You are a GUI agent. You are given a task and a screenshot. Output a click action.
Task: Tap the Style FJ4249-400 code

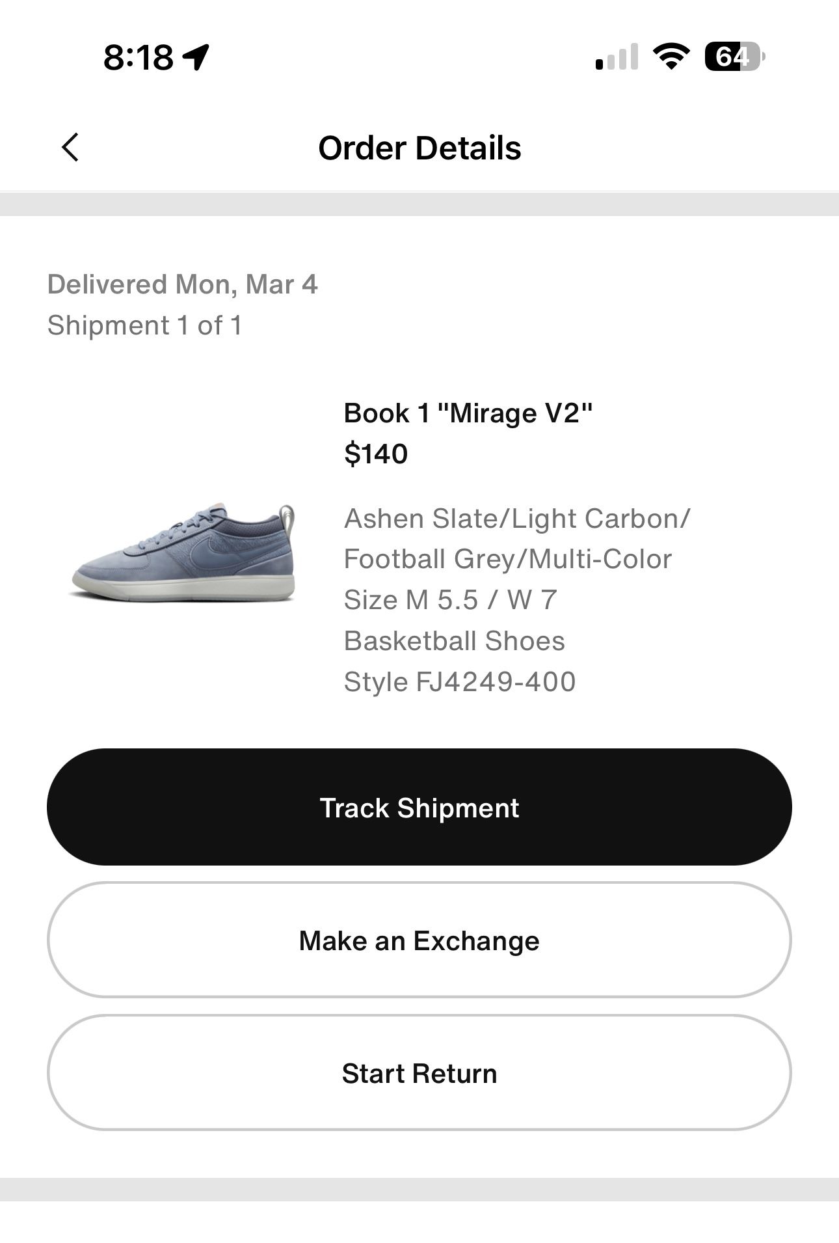tap(460, 682)
